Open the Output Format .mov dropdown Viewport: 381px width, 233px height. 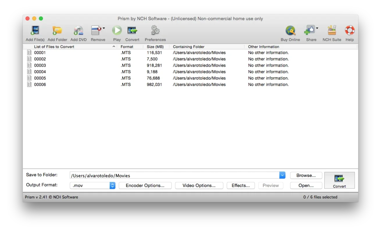click(x=92, y=186)
